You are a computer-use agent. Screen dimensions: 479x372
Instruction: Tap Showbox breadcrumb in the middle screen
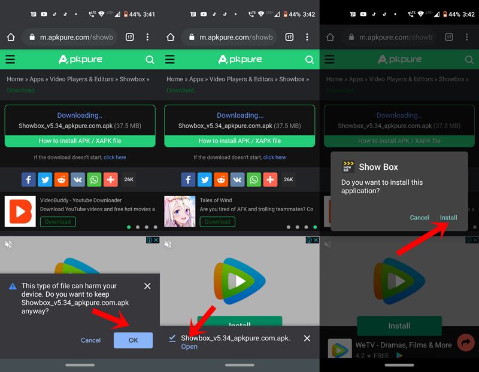(x=292, y=79)
